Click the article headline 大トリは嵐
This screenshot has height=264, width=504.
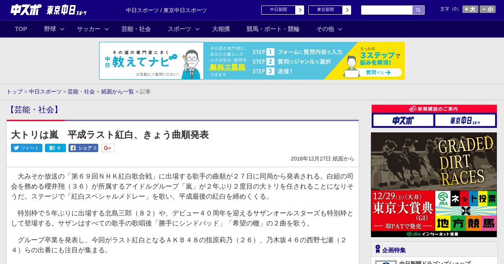110,135
